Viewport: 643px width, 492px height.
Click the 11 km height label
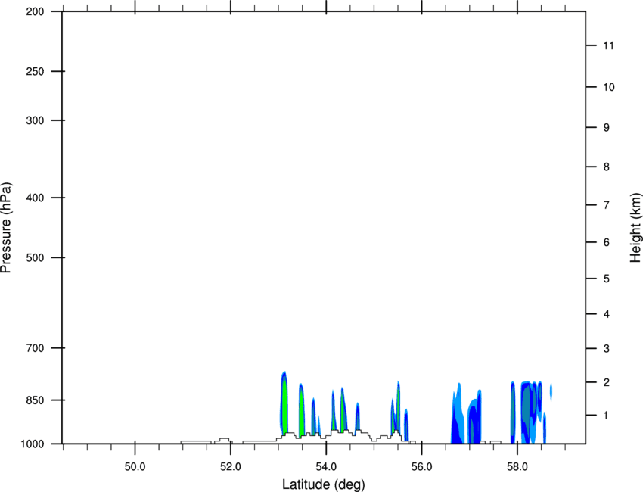pyautogui.click(x=609, y=45)
